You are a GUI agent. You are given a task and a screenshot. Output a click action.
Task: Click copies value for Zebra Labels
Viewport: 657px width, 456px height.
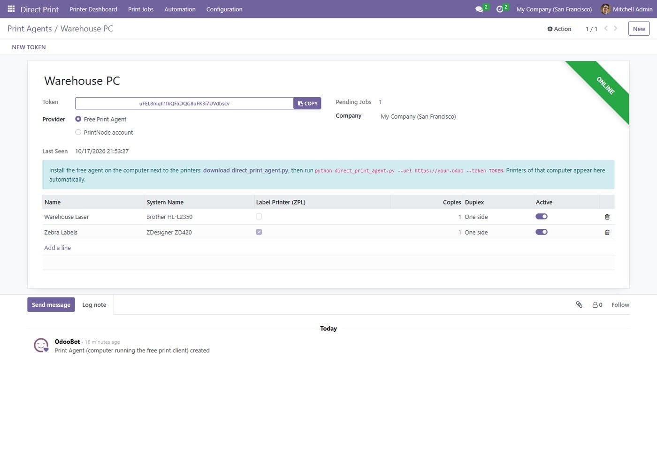427,232
